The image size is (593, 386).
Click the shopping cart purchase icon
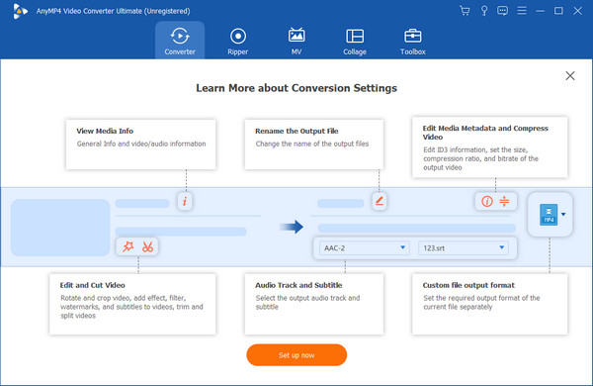tap(465, 11)
